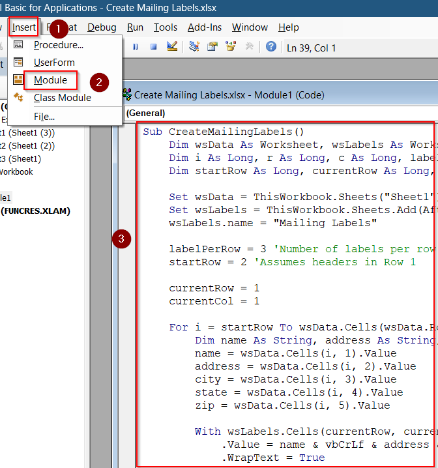Open Object Browser toolbar icon
Screen dimensions: 438x468
[231, 46]
